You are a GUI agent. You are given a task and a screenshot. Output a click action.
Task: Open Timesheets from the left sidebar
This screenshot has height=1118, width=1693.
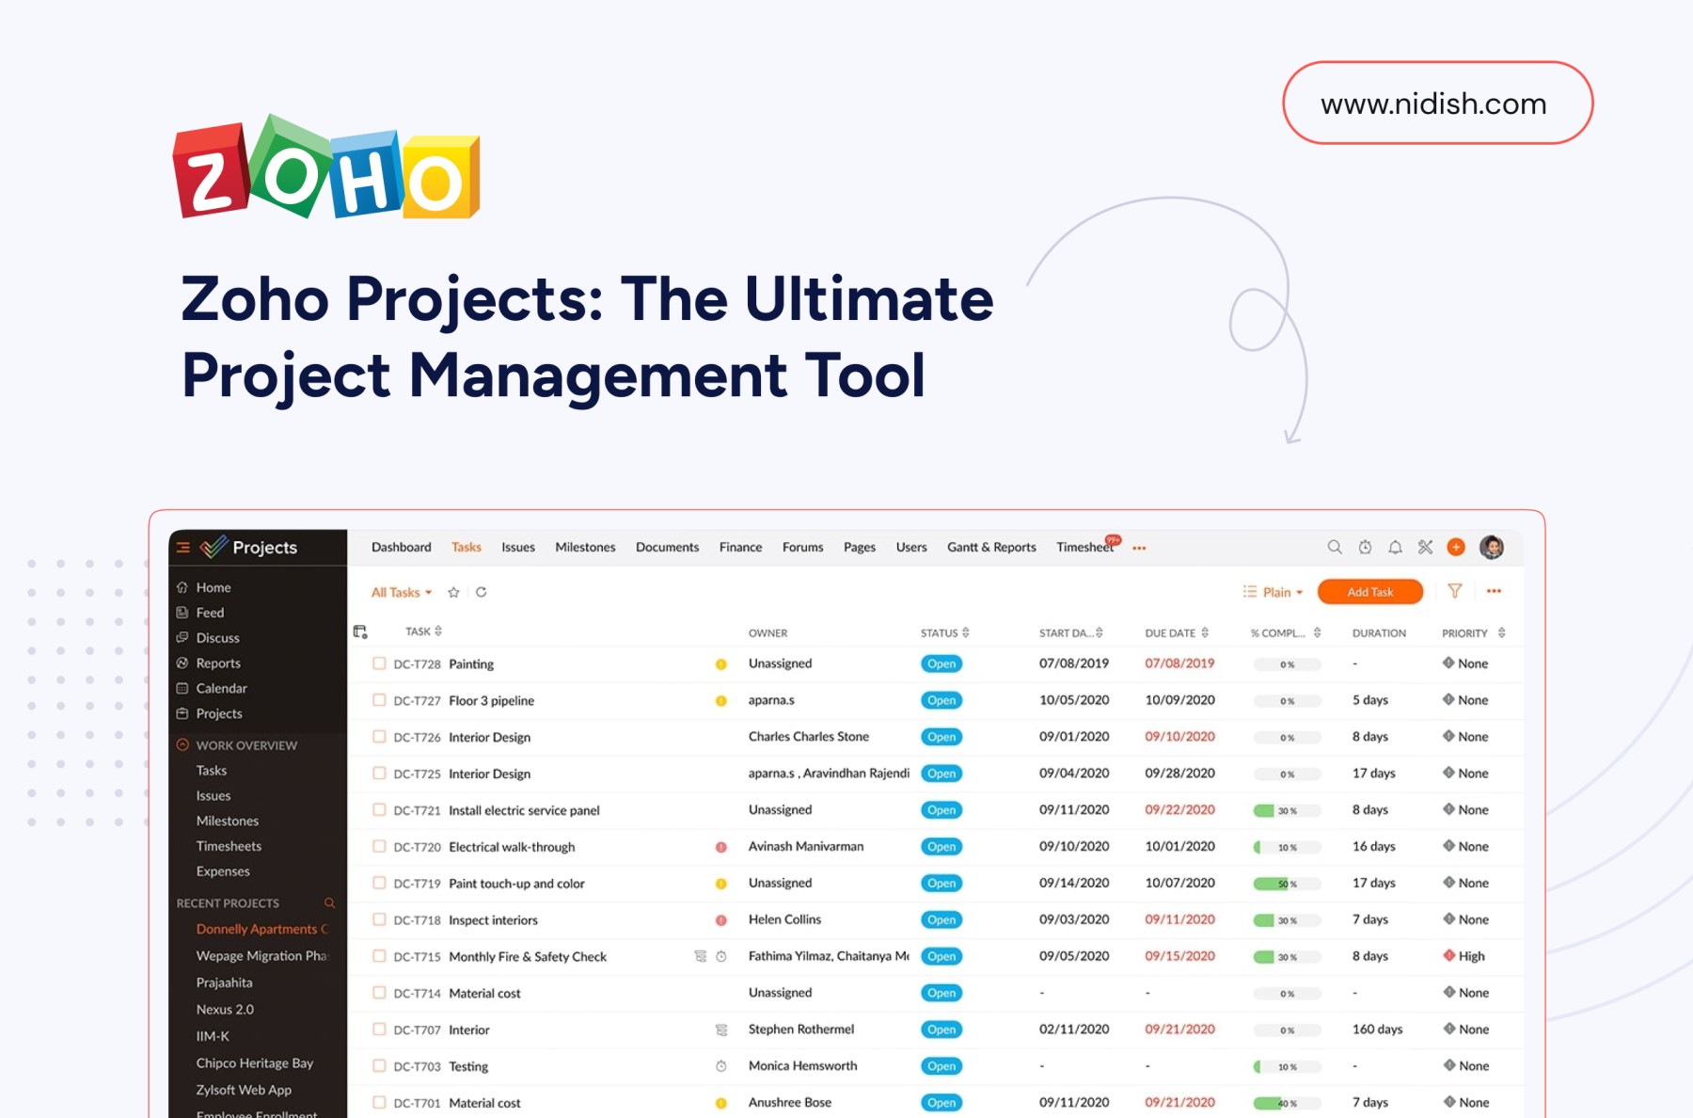point(229,846)
